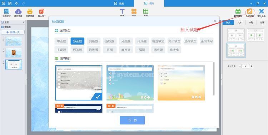Select the blue sky cartoon template
This screenshot has width=268, height=135.
coord(130,83)
